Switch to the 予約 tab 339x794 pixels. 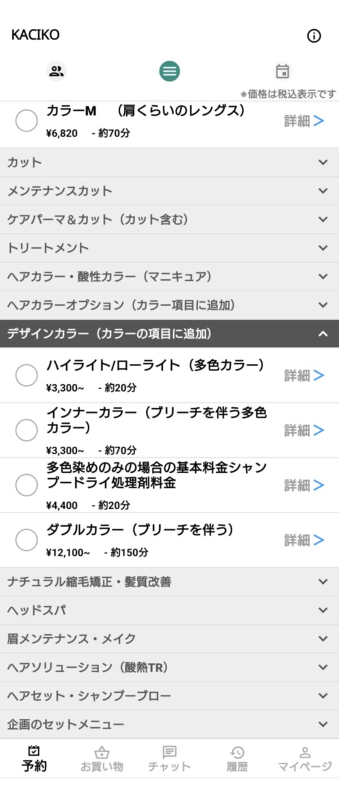click(x=34, y=758)
